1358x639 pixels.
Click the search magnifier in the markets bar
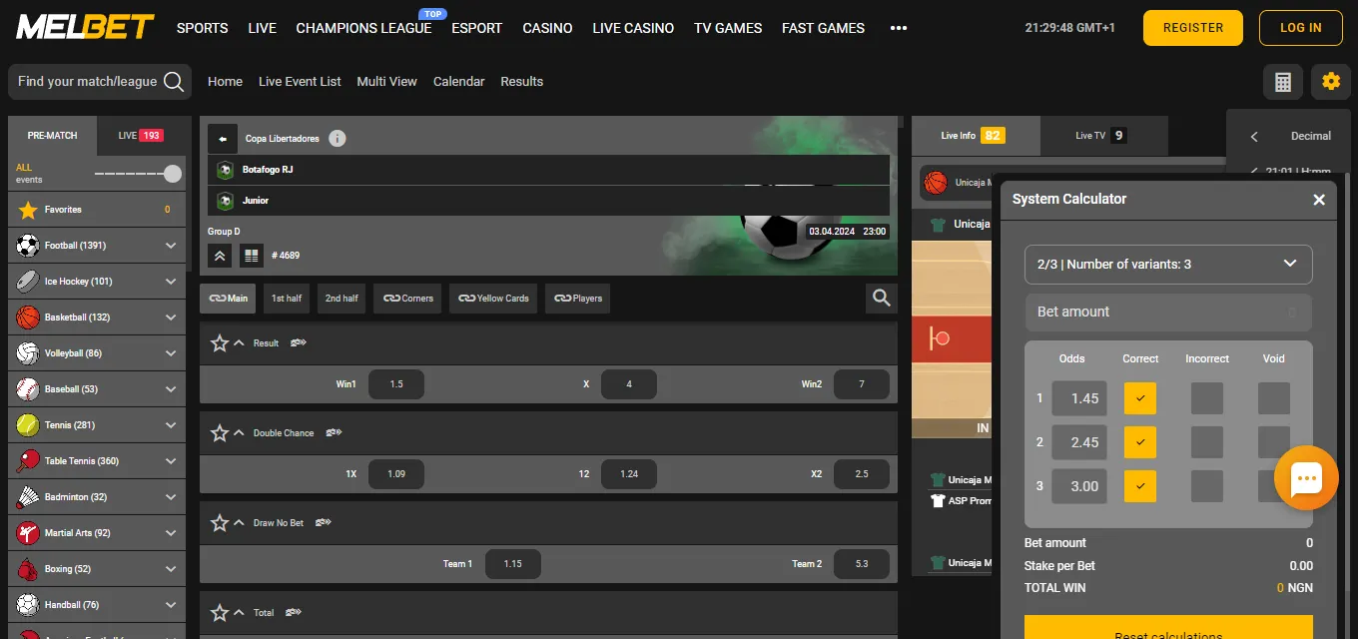(x=881, y=298)
